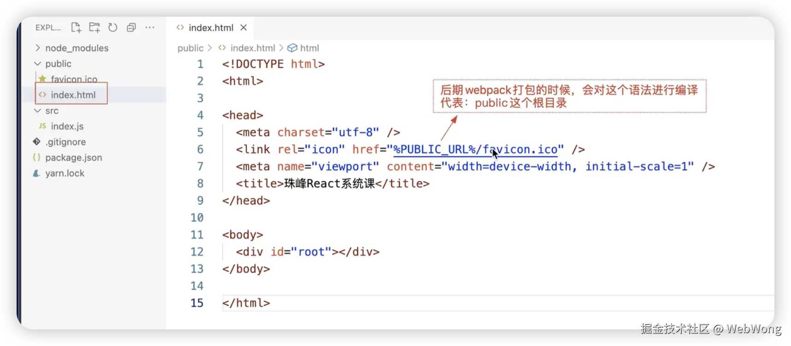This screenshot has height=346, width=791.
Task: Click the div id="root" line
Action: click(307, 252)
